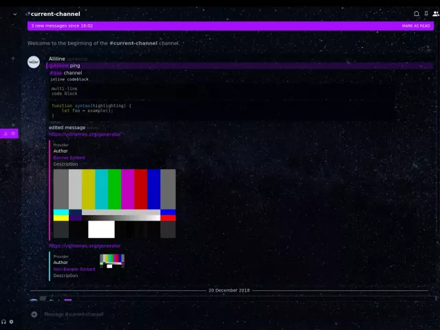Show pinned messages
This screenshot has height=330, width=440.
(x=426, y=14)
